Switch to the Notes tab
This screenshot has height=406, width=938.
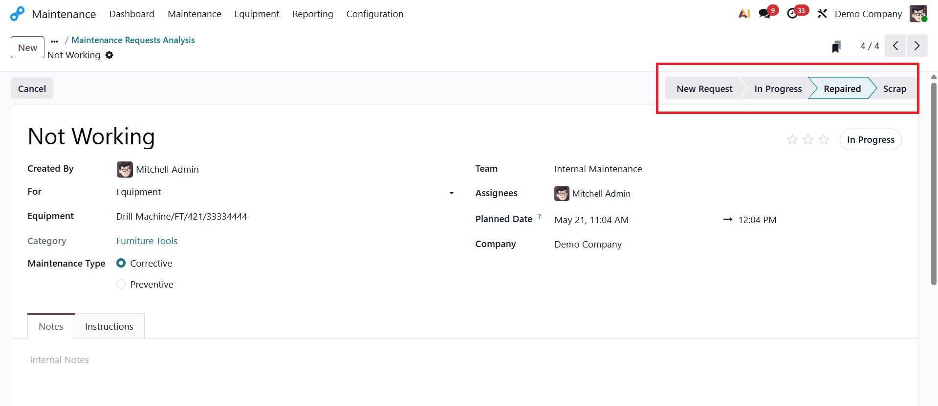point(51,326)
